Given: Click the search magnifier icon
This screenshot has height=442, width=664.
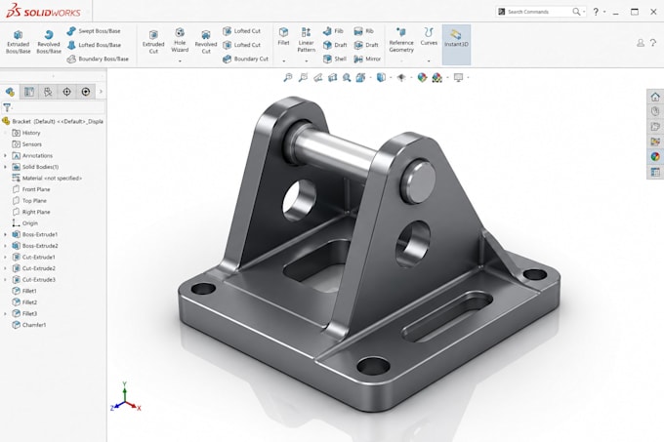Looking at the screenshot, I should point(576,12).
